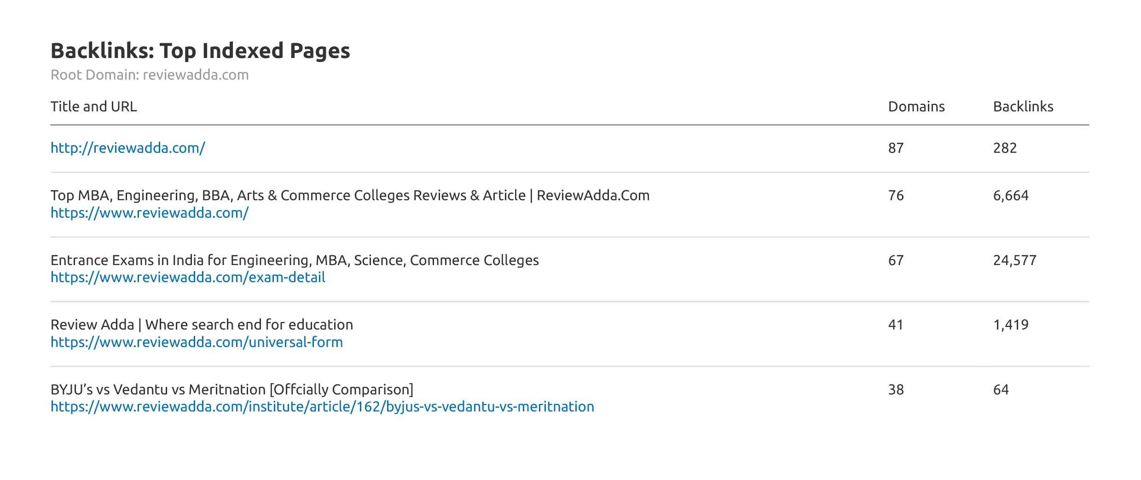
Task: Select the Review Adda search end title
Action: 202,325
